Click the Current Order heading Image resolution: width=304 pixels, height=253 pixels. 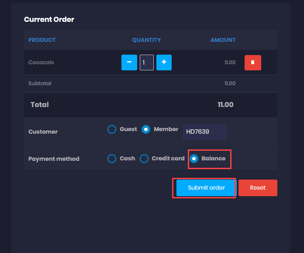pos(49,19)
